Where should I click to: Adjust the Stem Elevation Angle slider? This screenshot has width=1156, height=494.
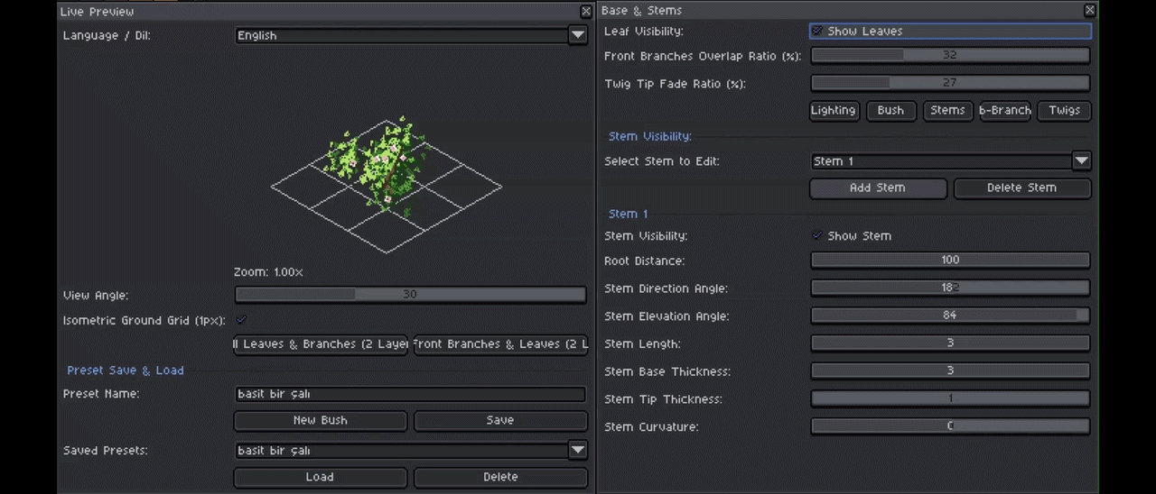point(950,316)
